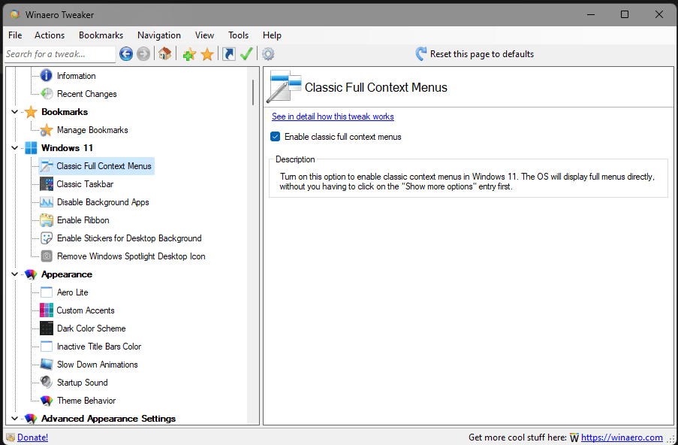Click the Search for a tweak field
Image resolution: width=678 pixels, height=445 pixels.
coord(59,54)
